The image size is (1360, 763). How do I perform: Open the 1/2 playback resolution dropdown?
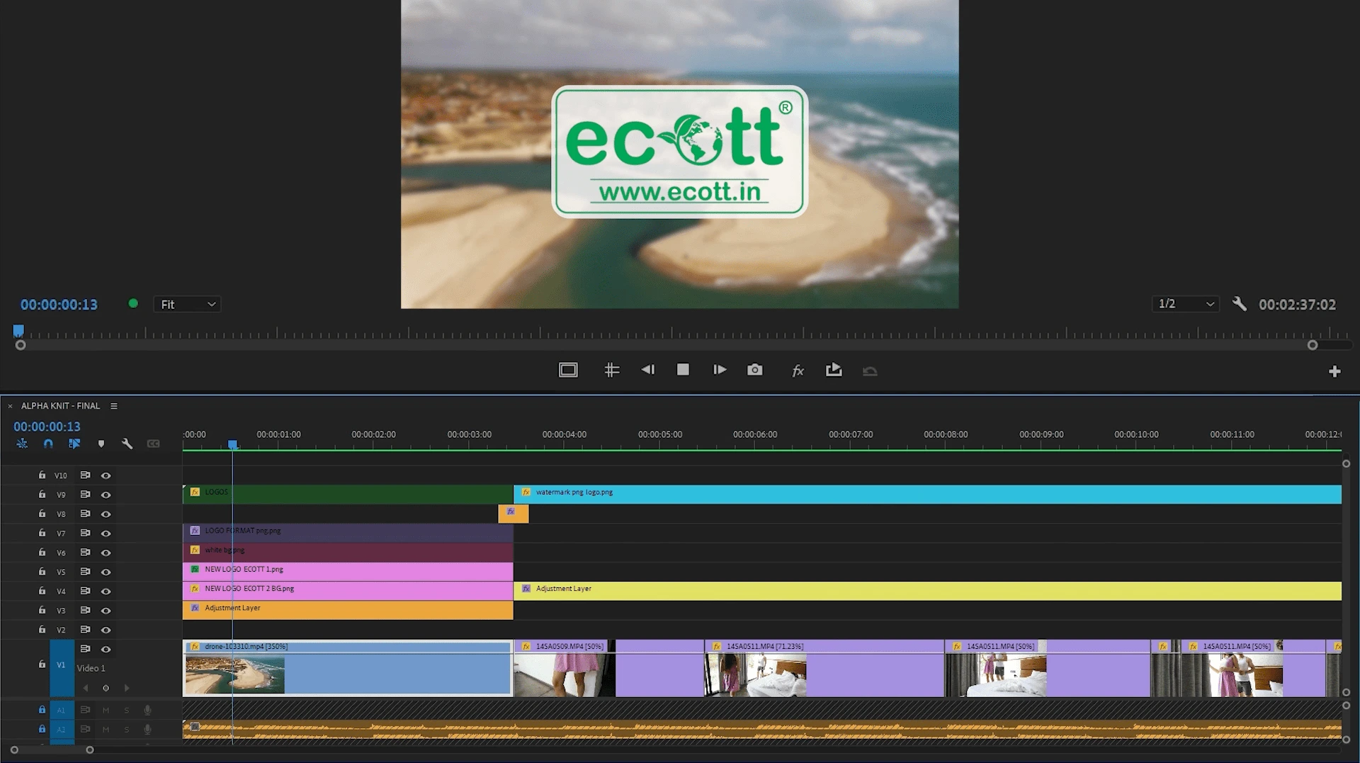[1185, 303]
